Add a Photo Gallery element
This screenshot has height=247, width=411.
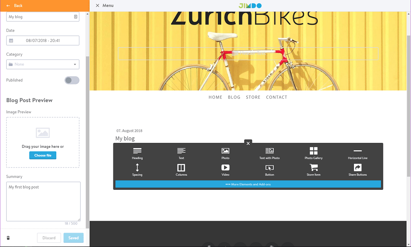coord(314,154)
